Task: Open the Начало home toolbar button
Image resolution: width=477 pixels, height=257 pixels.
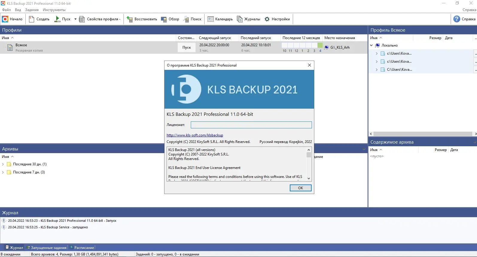Action: click(12, 19)
